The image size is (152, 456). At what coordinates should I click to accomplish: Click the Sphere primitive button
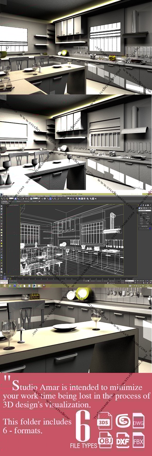(x=141, y=218)
